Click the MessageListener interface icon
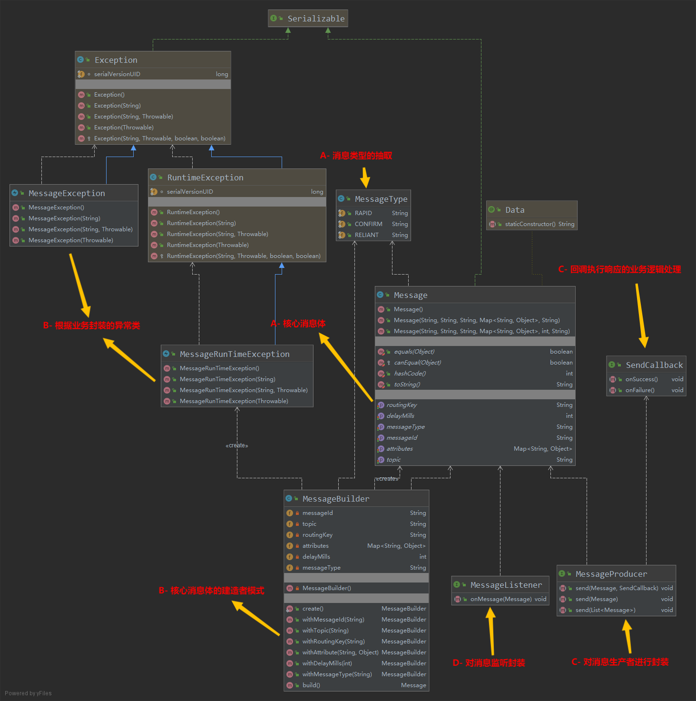The height and width of the screenshot is (701, 696). [x=457, y=584]
